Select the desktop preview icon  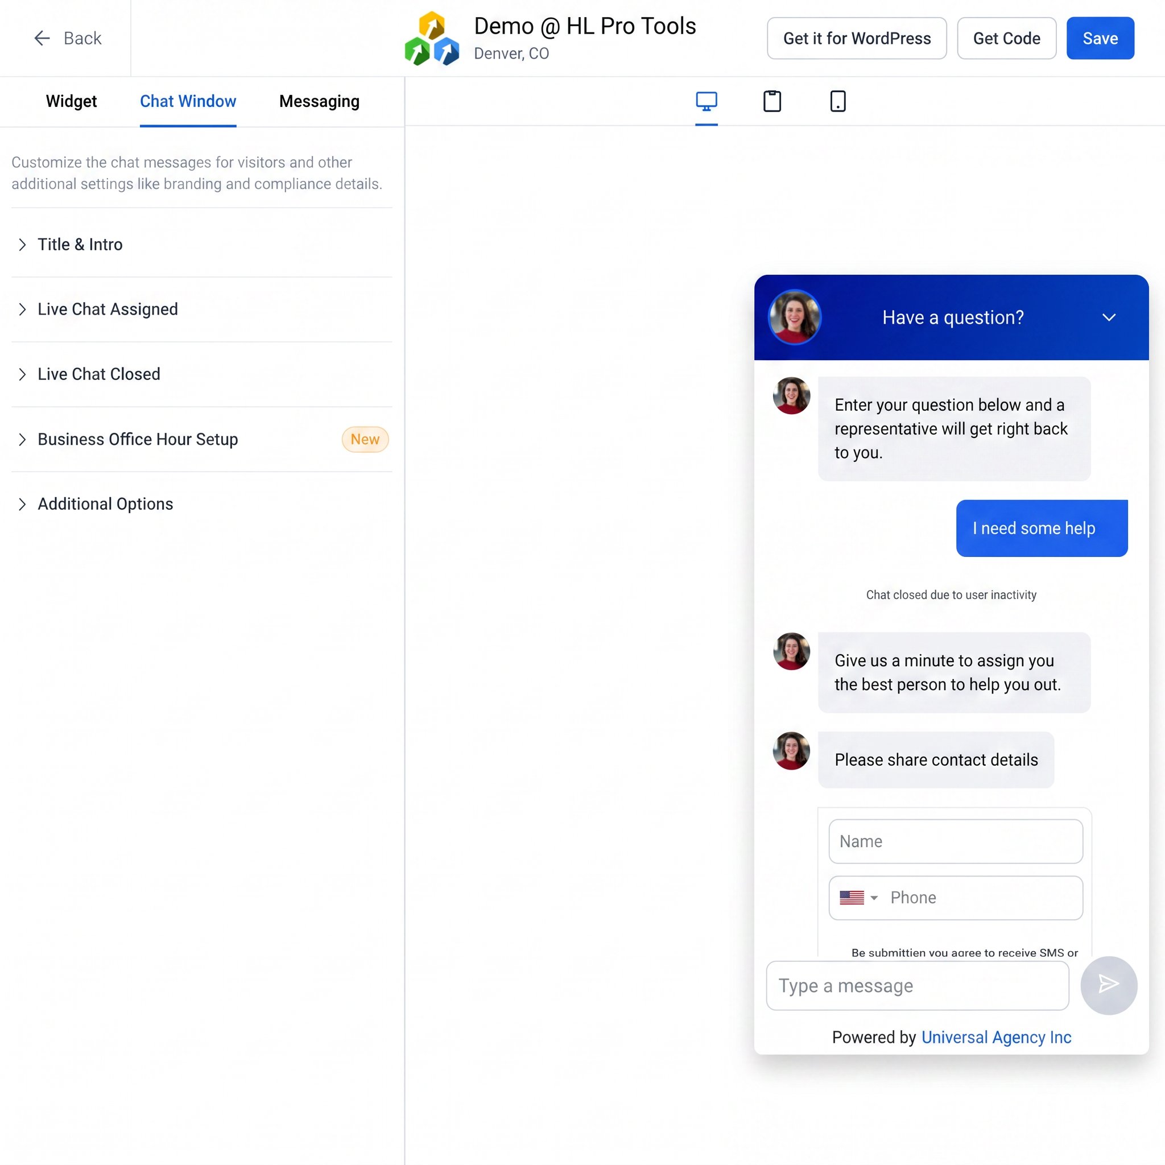tap(706, 101)
